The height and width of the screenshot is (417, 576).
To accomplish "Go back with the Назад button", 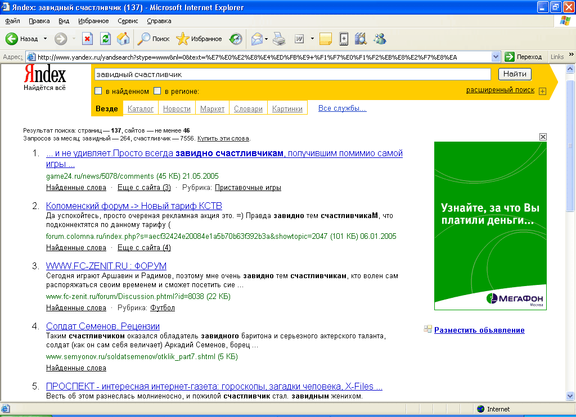I will point(22,39).
